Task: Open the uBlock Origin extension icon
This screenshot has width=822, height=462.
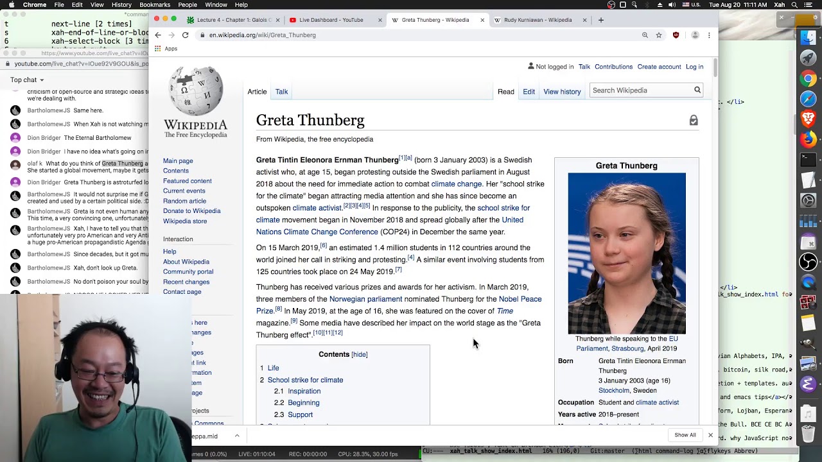Action: pos(676,35)
